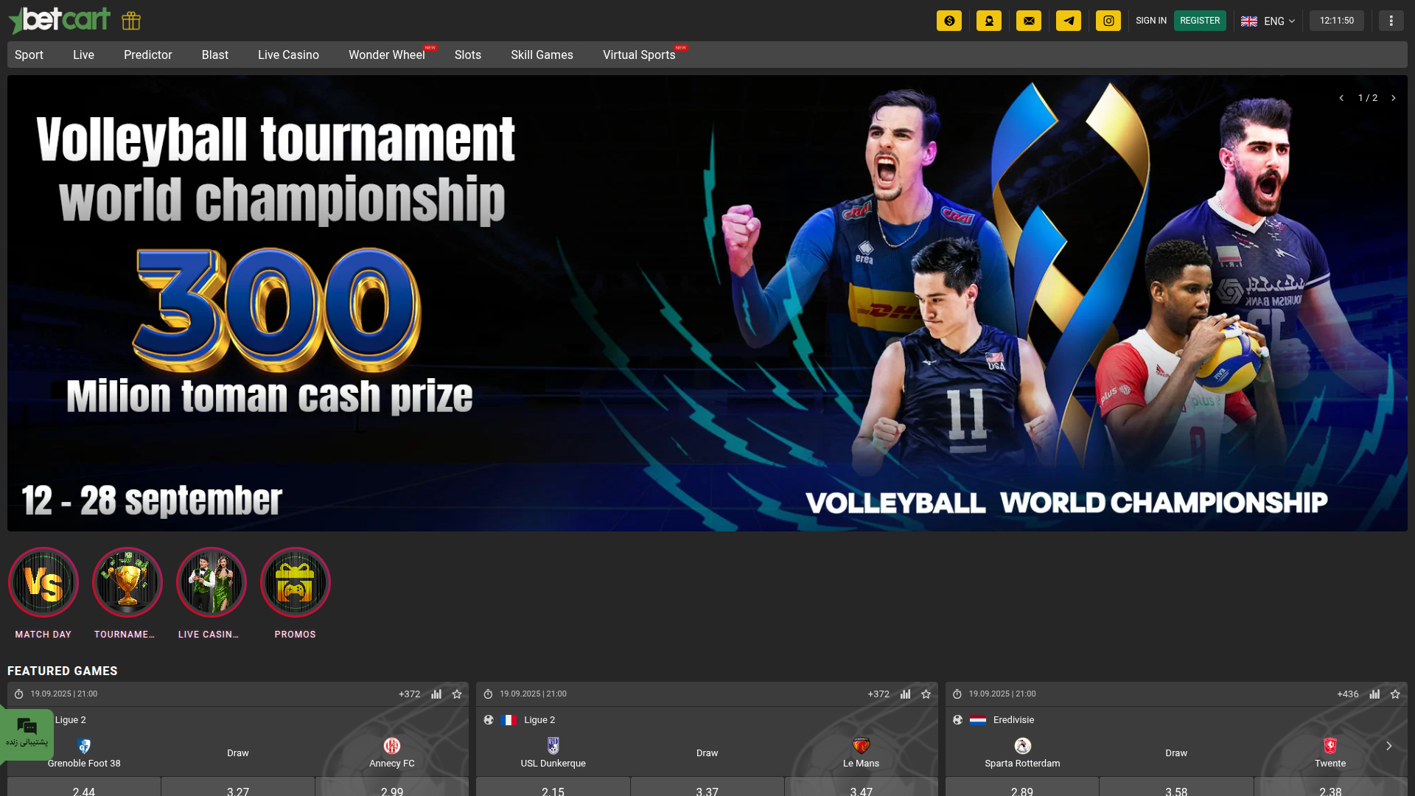Click the dollar coin balance icon
The height and width of the screenshot is (796, 1415).
click(949, 21)
